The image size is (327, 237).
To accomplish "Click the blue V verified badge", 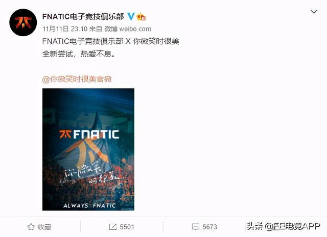I will pos(131,16).
